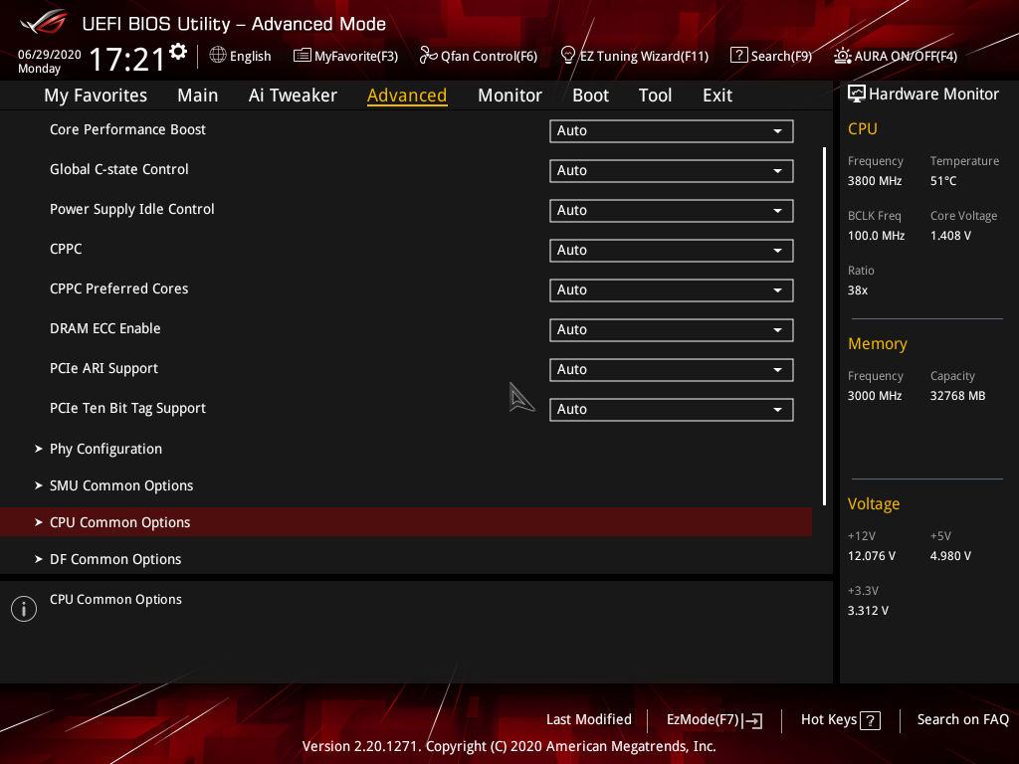This screenshot has width=1019, height=764.
Task: Open the clock settings gear icon
Action: tap(178, 52)
